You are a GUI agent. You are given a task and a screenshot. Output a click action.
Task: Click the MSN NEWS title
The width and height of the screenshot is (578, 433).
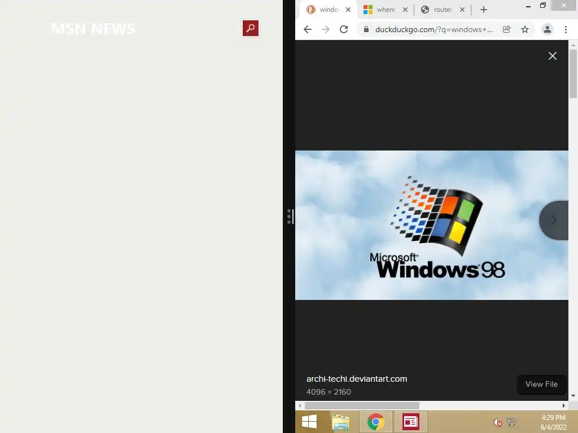click(x=93, y=29)
